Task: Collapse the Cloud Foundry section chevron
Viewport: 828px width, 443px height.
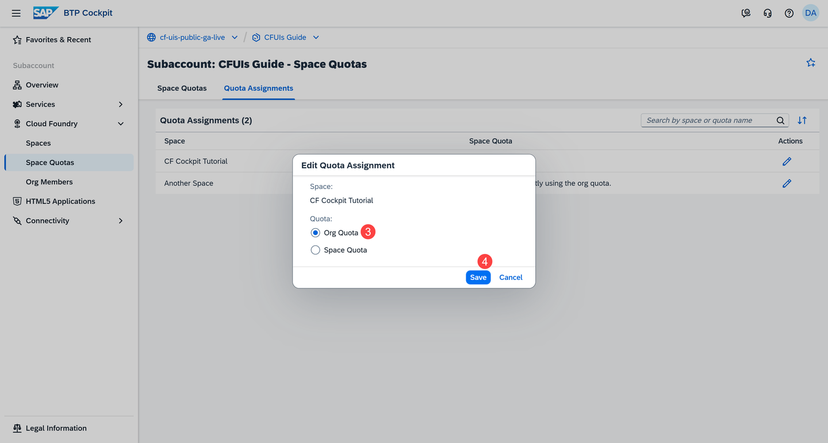Action: click(121, 124)
